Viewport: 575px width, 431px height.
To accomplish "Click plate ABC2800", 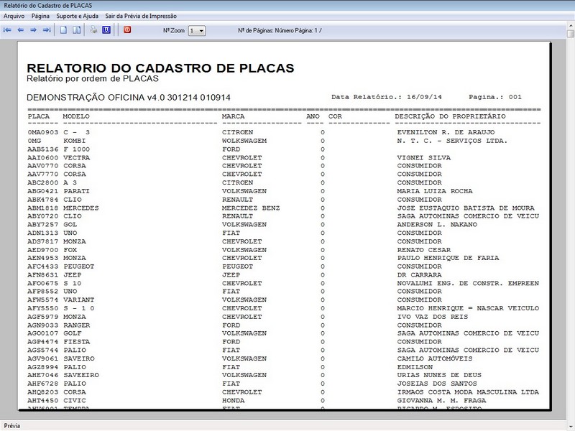I will 43,182.
